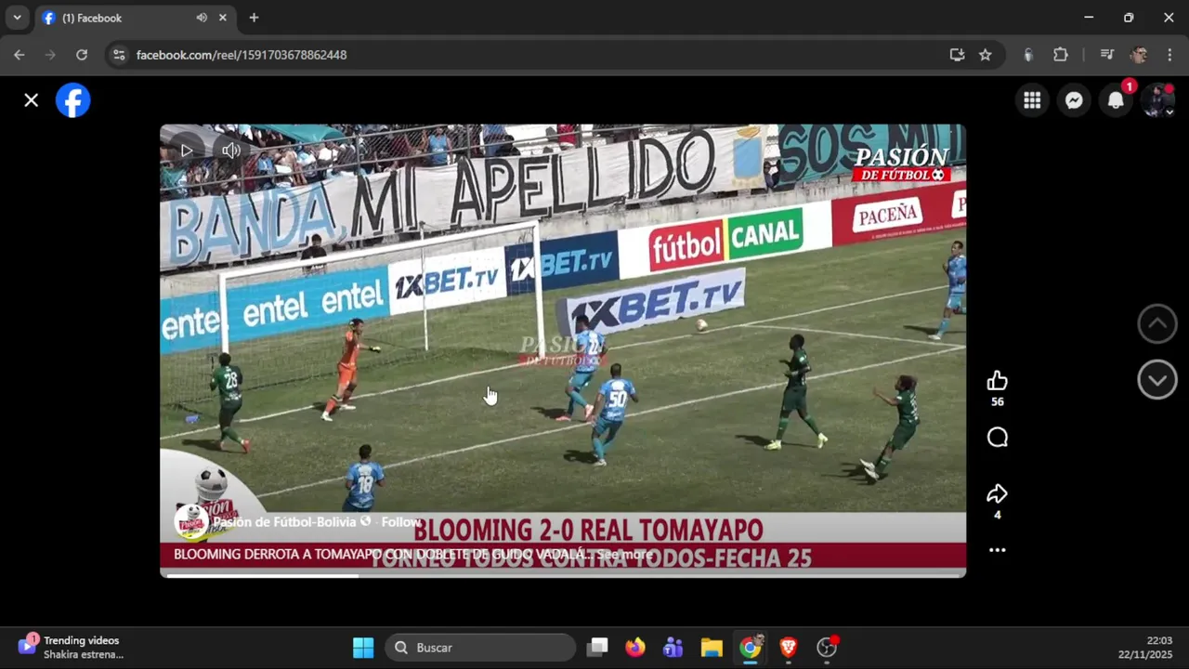Launch Firefox from the taskbar
Viewport: 1189px width, 669px height.
click(x=635, y=648)
